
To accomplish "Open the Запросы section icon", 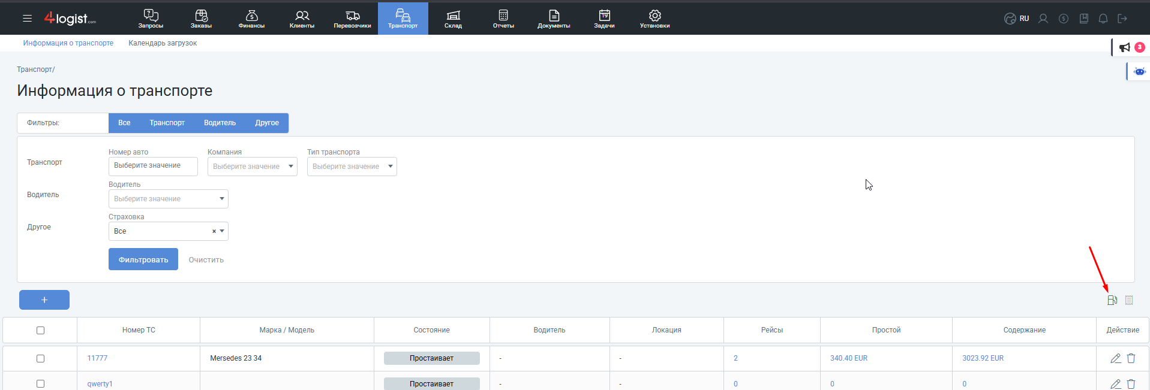I will pyautogui.click(x=151, y=19).
